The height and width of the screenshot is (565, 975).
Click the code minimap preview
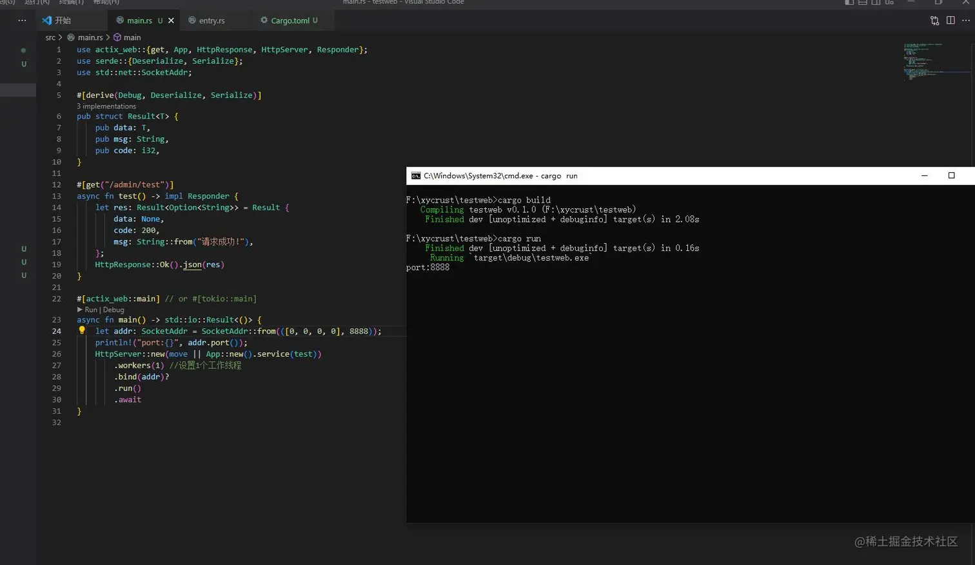coord(937,62)
